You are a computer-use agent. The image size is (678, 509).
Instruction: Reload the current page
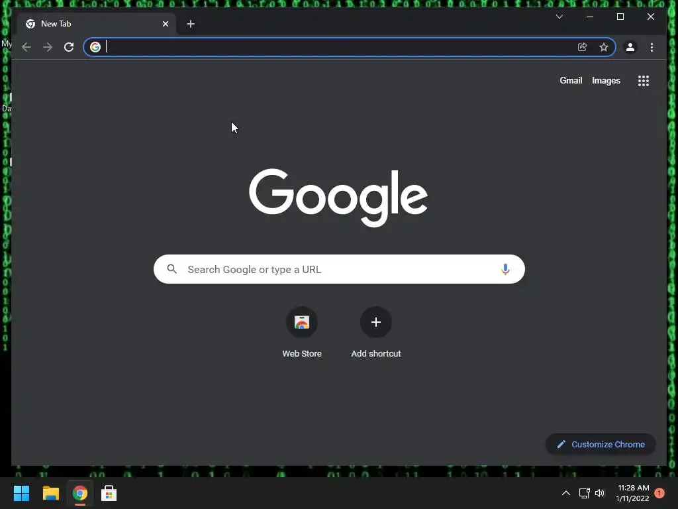69,47
